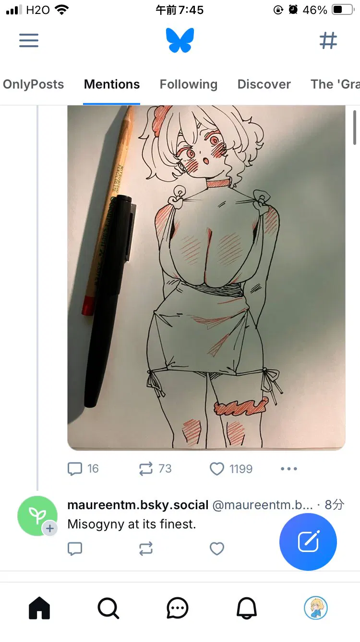Open my profile avatar in bottom bar
This screenshot has width=360, height=642.
[316, 608]
